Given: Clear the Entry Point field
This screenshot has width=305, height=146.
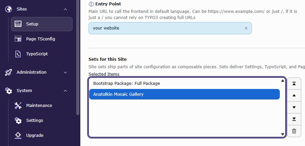Looking at the screenshot, I should 246,28.
